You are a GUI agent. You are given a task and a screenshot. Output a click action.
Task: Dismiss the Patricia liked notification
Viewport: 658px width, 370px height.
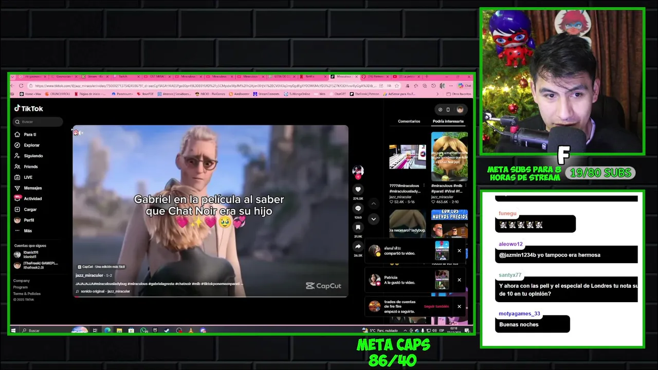tap(459, 280)
